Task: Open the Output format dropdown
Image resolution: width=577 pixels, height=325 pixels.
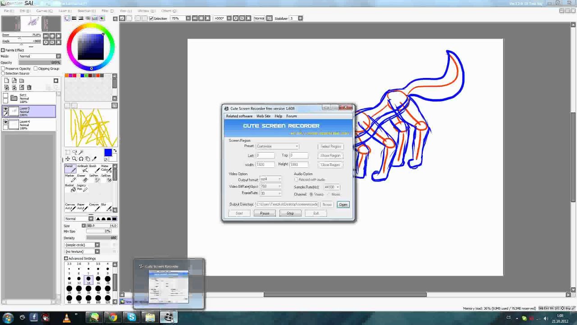Action: tap(270, 179)
